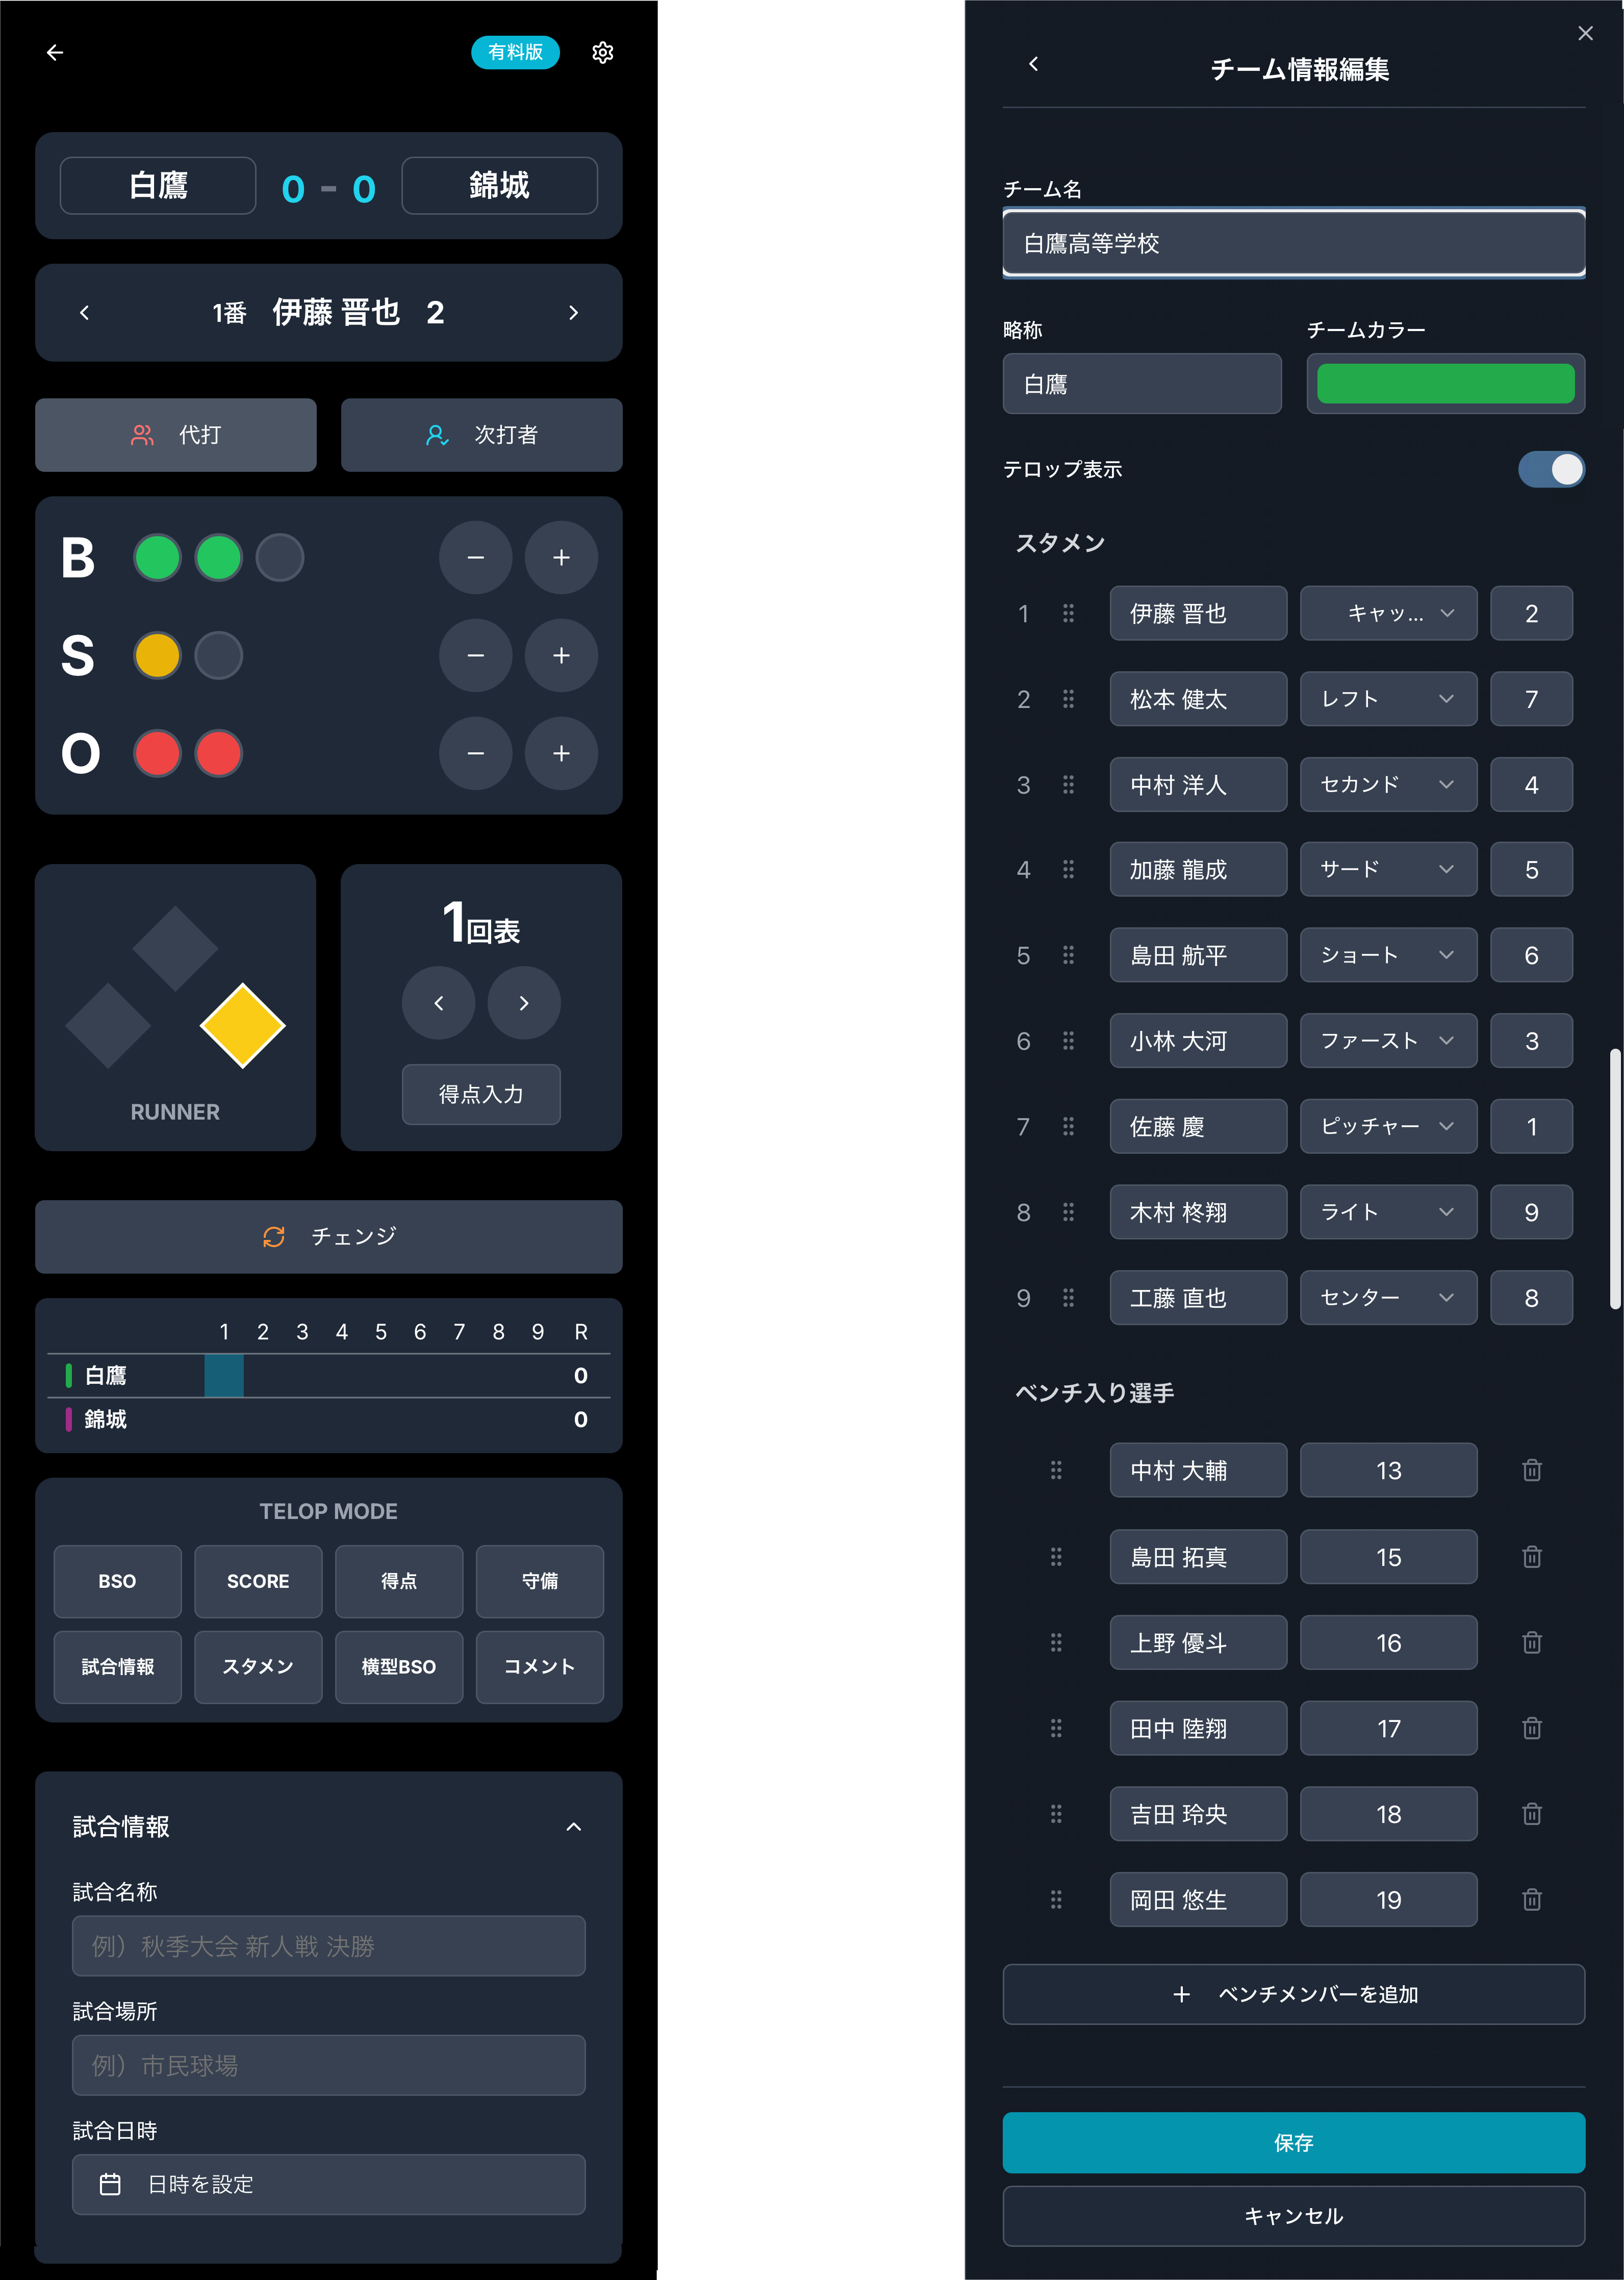The height and width of the screenshot is (2280, 1624).
Task: Advance inning with right arrow button
Action: (x=524, y=1003)
